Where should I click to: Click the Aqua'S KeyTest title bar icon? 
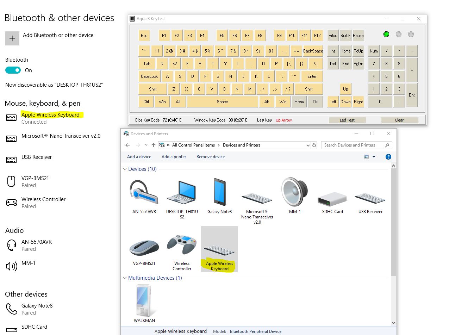(132, 19)
